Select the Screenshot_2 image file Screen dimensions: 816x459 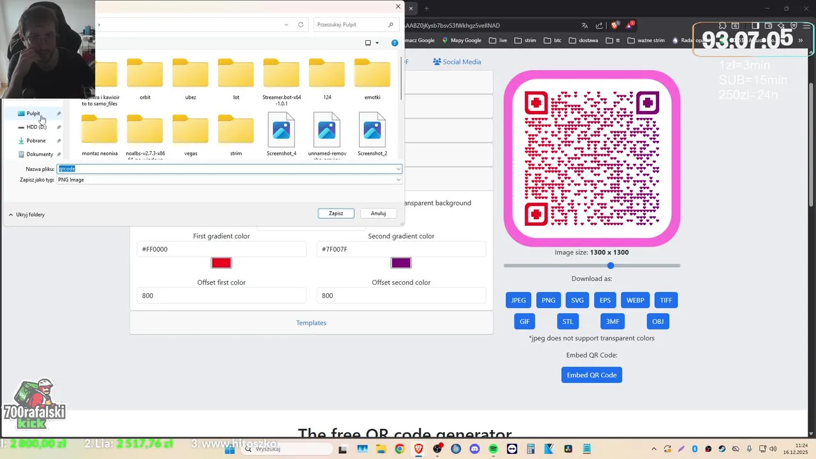coord(372,135)
